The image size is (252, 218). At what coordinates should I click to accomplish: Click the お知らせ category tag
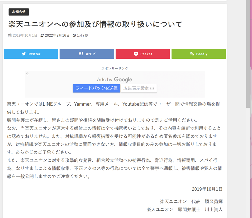tap(19, 12)
